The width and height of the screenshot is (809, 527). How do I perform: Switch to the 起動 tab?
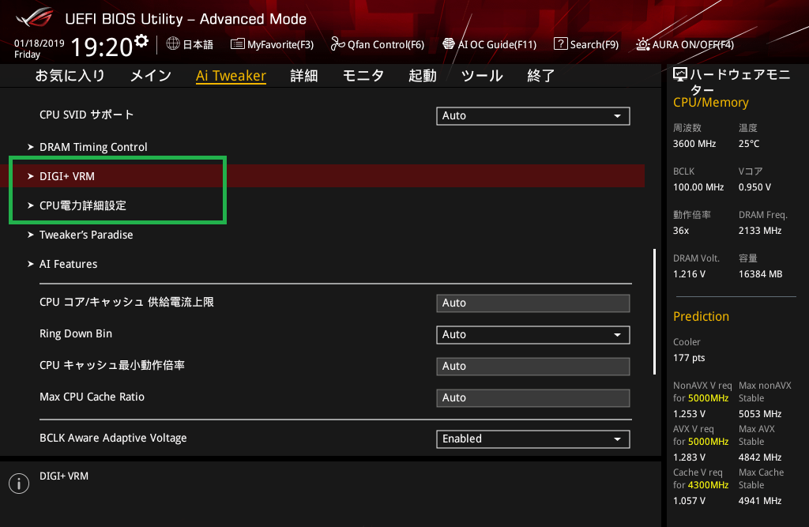tap(423, 76)
